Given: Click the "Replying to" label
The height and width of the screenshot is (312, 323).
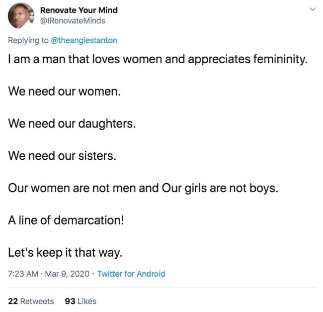Looking at the screenshot, I should [x=28, y=40].
